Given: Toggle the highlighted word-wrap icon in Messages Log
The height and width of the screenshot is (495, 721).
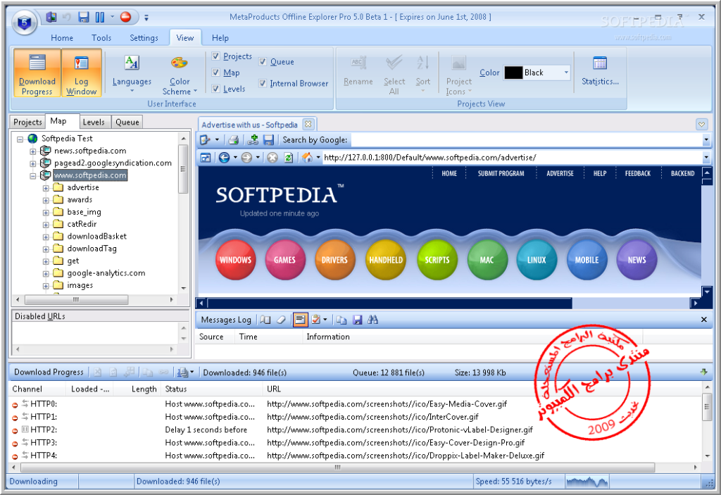Looking at the screenshot, I should click(x=300, y=320).
